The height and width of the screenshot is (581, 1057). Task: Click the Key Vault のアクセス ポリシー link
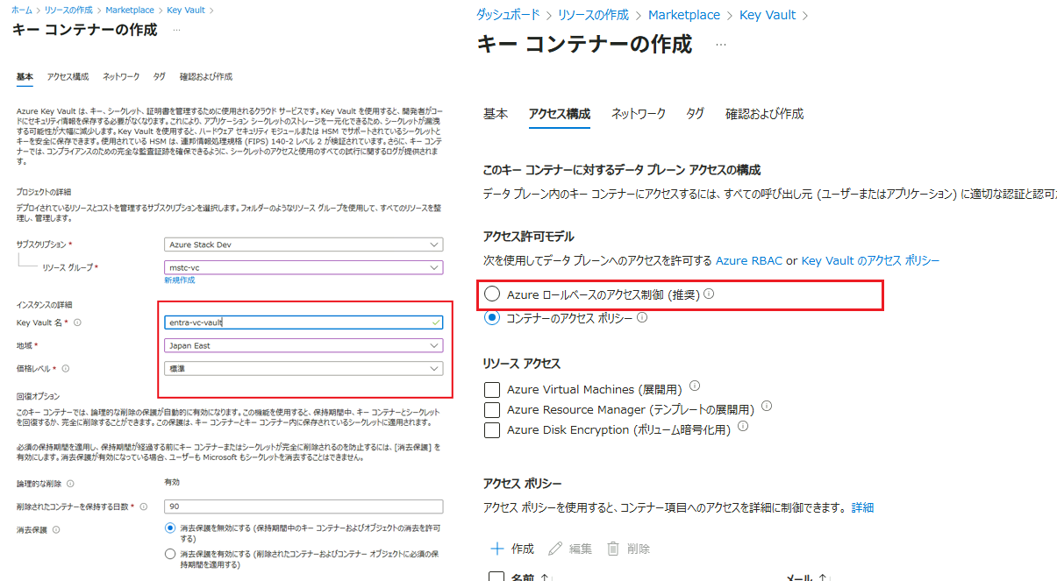[870, 261]
